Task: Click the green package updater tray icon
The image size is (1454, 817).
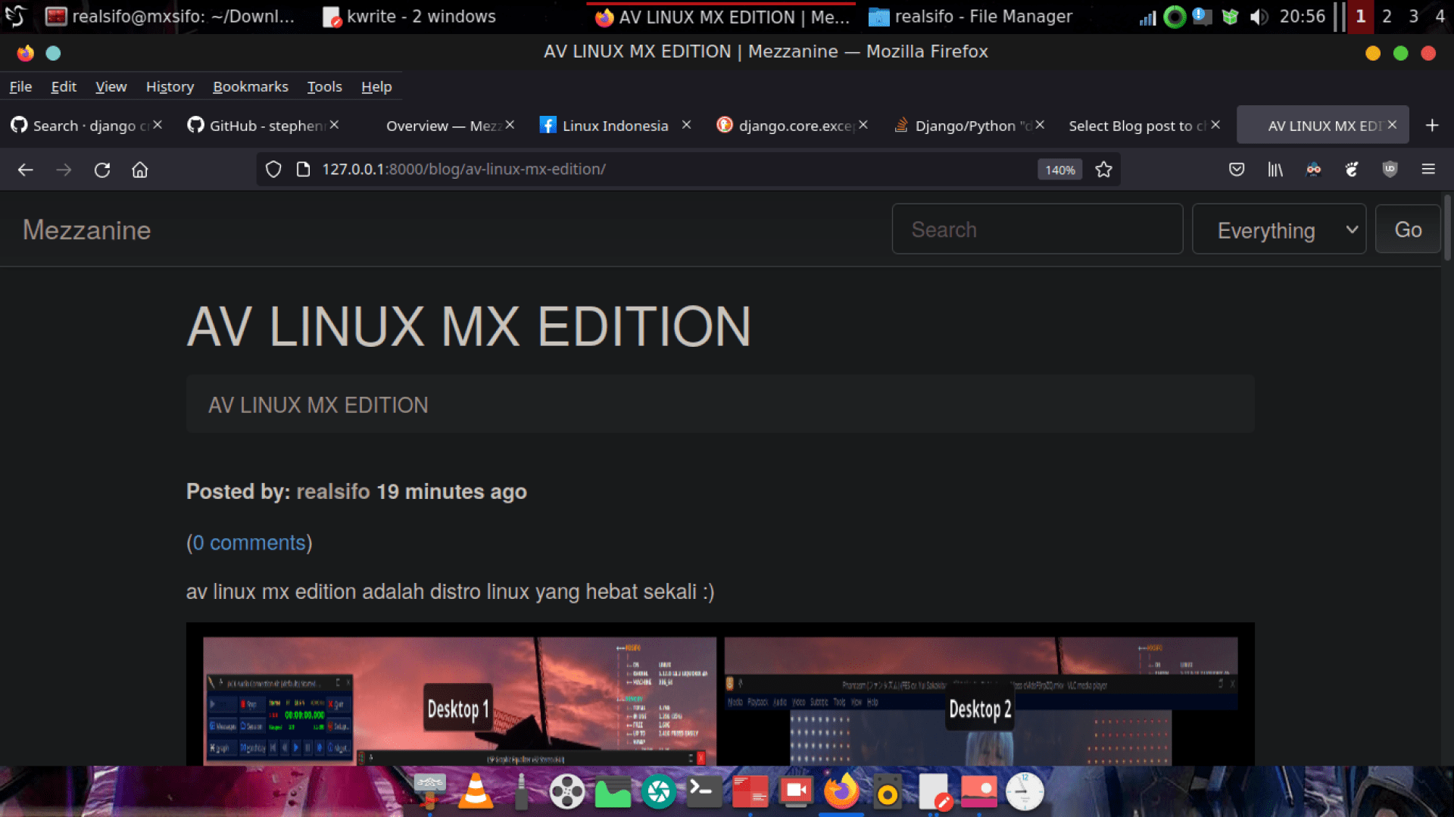Action: [x=1231, y=17]
